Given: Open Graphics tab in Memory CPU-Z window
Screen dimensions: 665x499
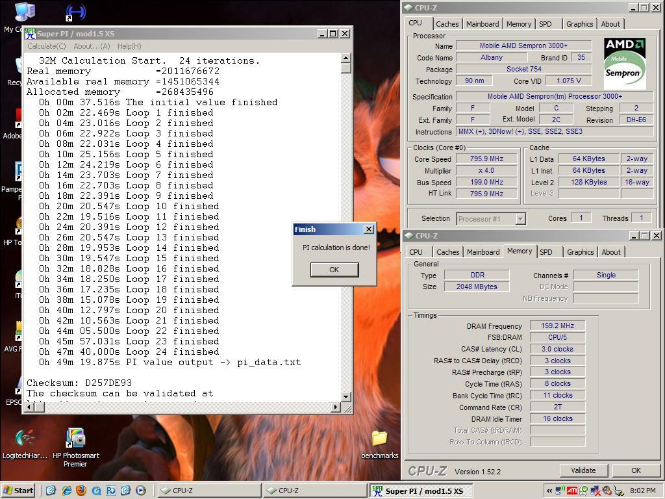Looking at the screenshot, I should 580,252.
